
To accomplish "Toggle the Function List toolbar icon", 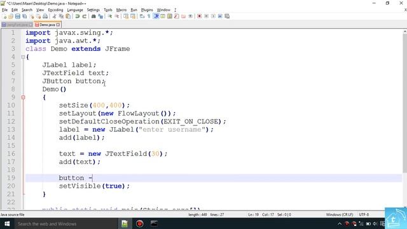I will click(177, 17).
